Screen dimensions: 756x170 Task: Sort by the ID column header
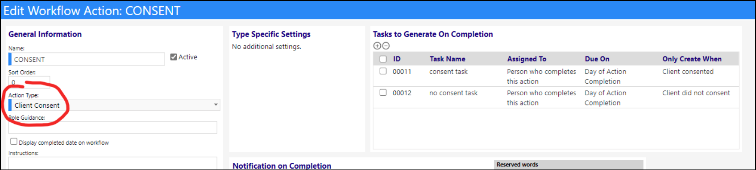397,59
